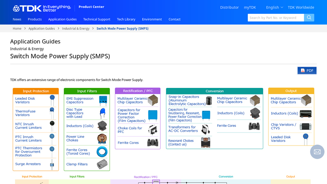327x184 pixels.
Task: Open the Application Guides nav menu
Action: coord(62,19)
